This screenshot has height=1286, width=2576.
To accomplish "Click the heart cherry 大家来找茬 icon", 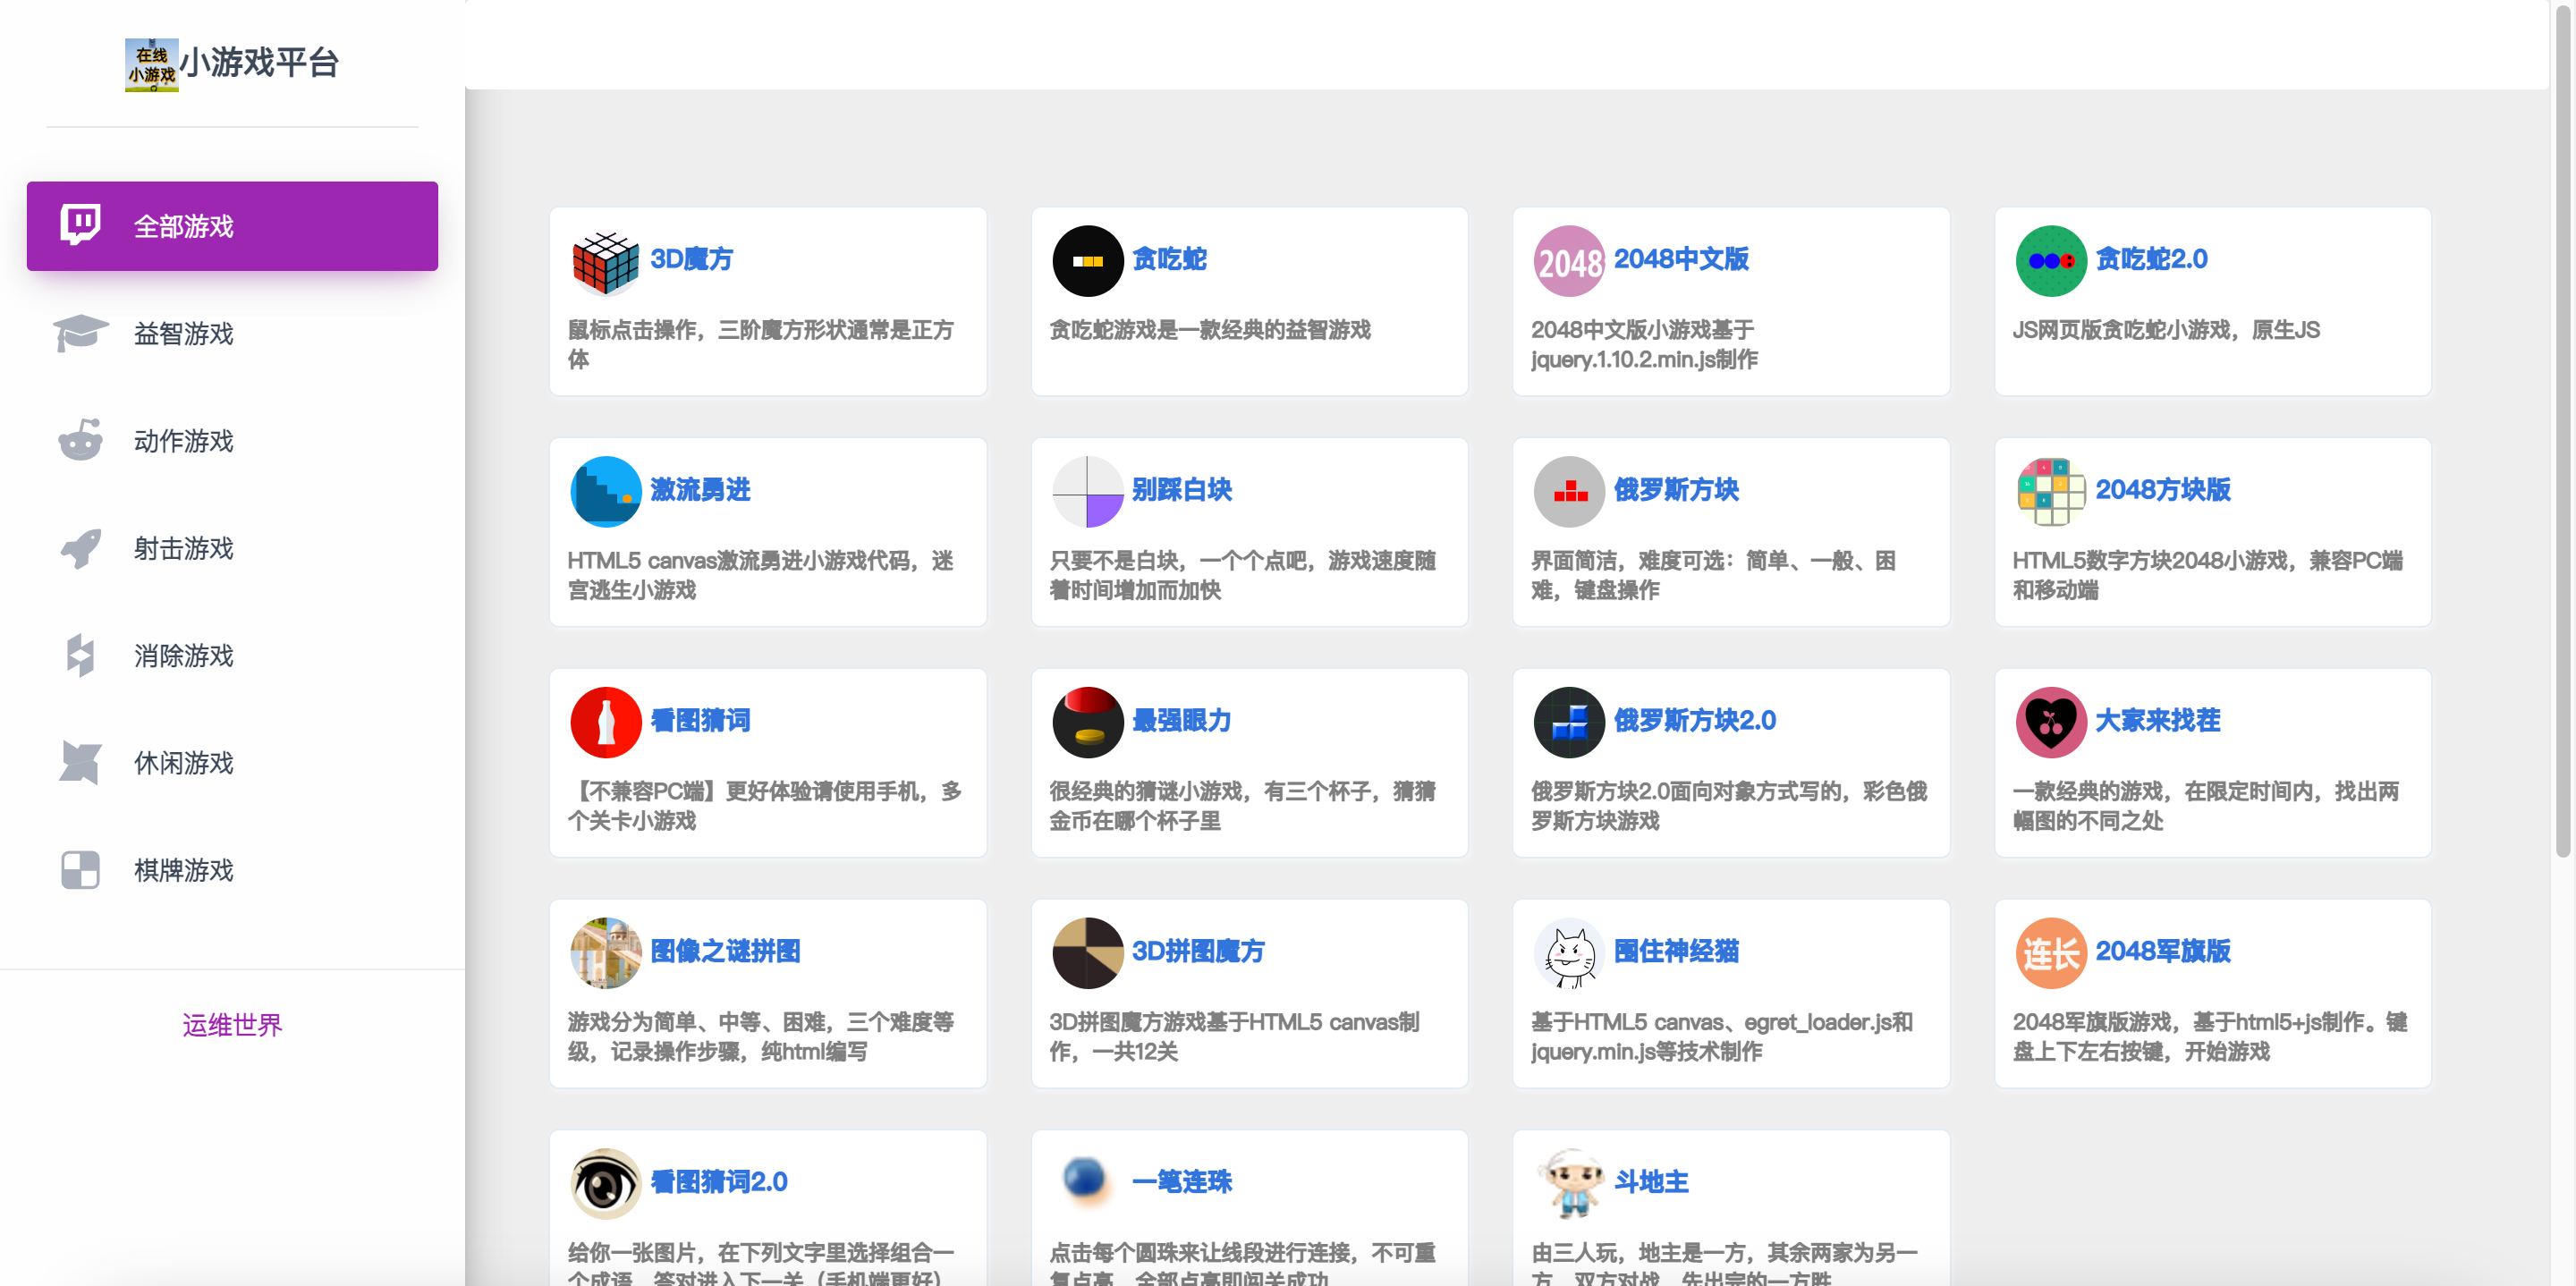I will pos(2050,722).
